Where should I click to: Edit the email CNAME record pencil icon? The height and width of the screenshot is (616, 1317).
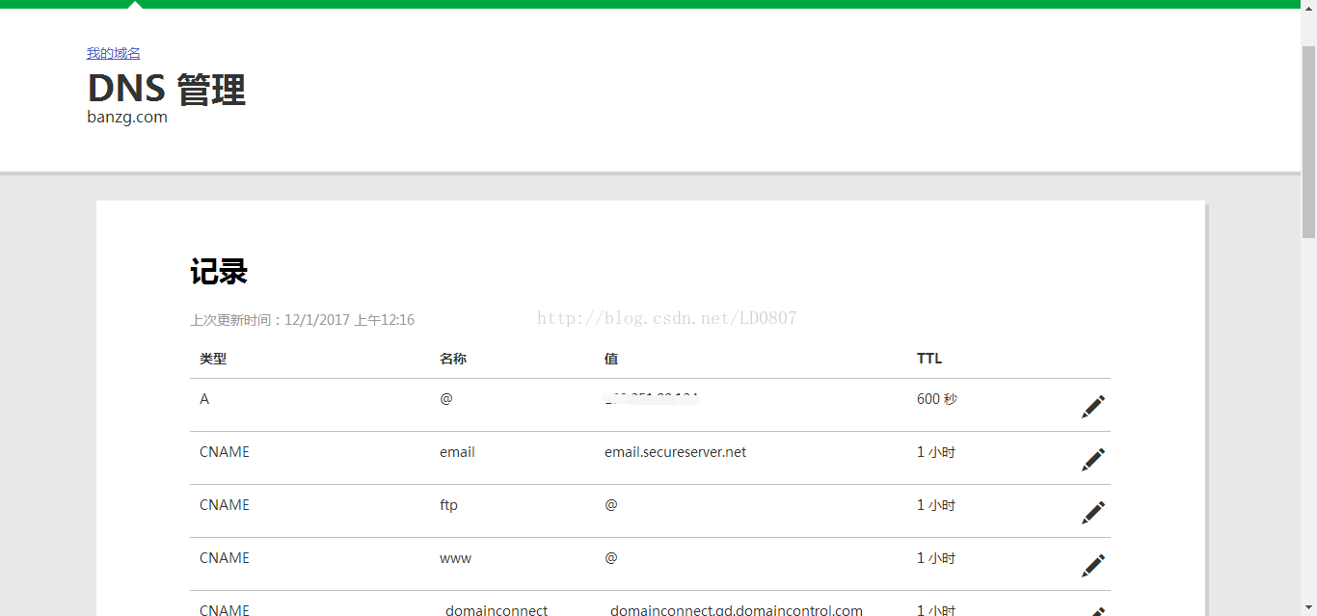(1093, 460)
